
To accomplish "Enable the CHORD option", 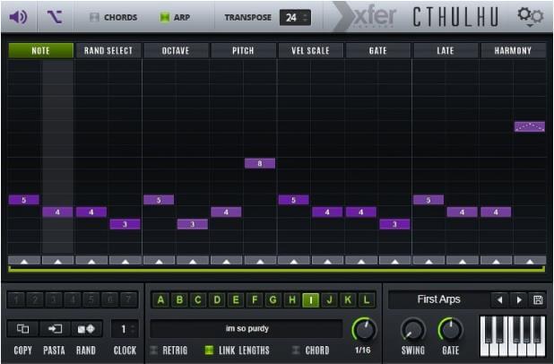I will (x=296, y=351).
